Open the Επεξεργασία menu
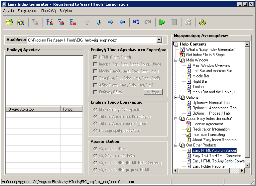This screenshot has height=186, width=256. point(27,11)
